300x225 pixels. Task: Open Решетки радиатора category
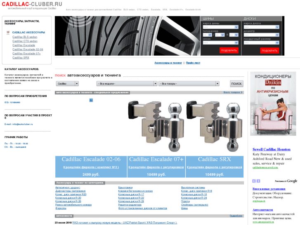pyautogui.click(x=130, y=205)
